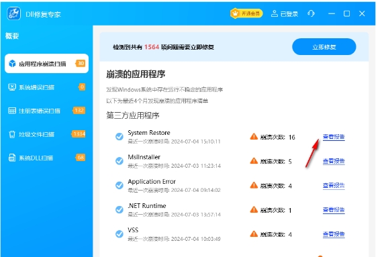This screenshot has width=388, height=257.
Task: Select the 系统DLL扫描 sidebar item
Action: click(46, 158)
